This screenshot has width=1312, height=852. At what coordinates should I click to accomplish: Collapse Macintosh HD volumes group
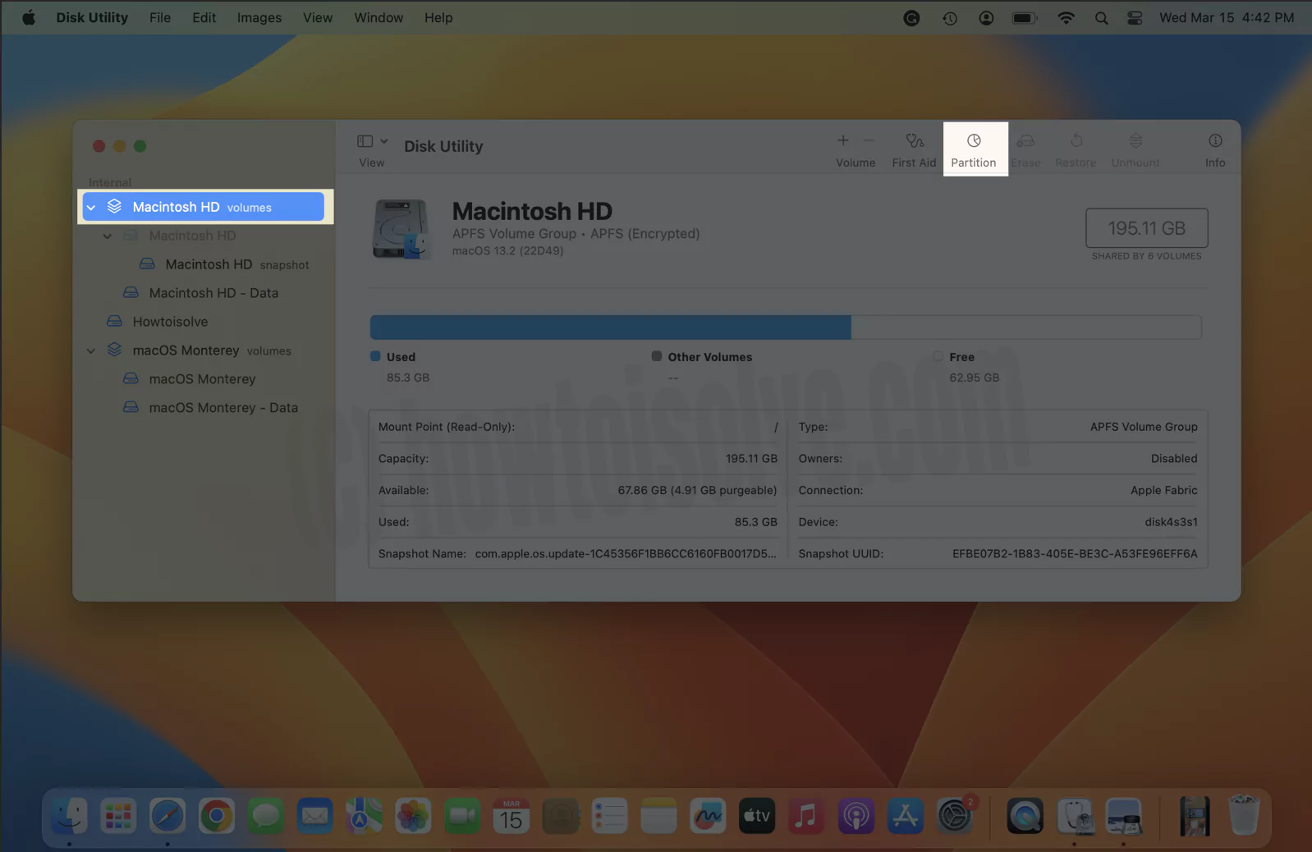pyautogui.click(x=91, y=208)
